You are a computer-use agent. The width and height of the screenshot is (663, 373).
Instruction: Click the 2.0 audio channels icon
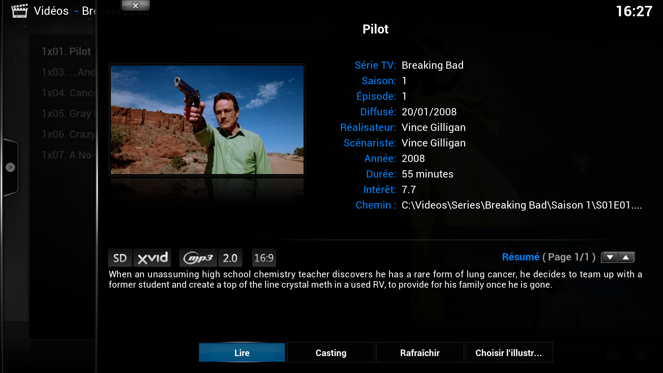(230, 258)
